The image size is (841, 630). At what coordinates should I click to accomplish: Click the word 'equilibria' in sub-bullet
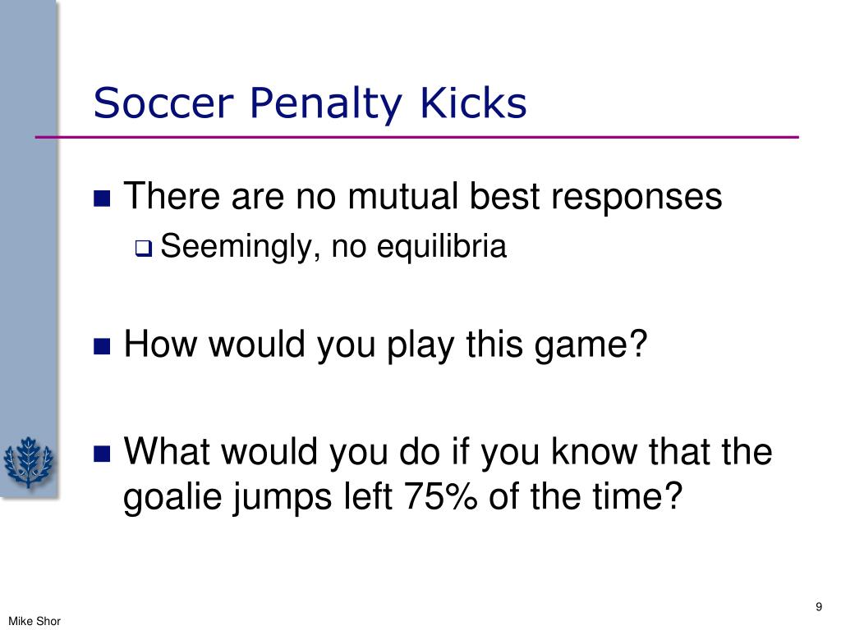pos(441,247)
